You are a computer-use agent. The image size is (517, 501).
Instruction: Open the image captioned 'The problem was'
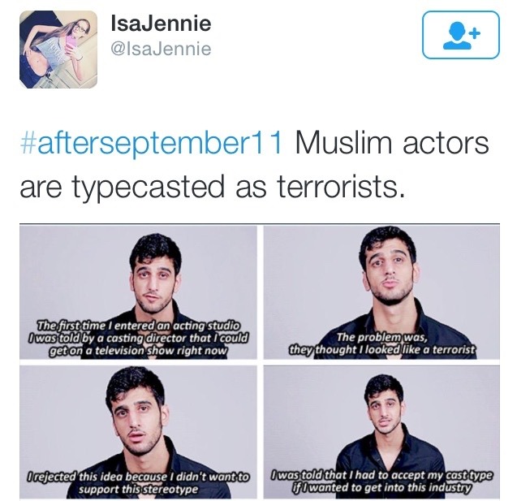[x=381, y=292]
